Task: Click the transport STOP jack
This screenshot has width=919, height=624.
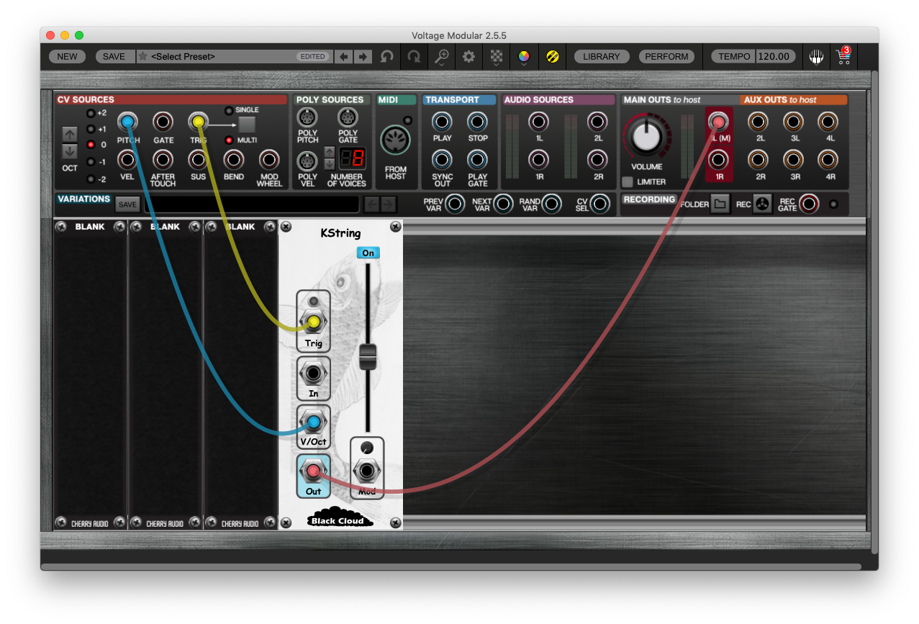Action: coord(477,122)
